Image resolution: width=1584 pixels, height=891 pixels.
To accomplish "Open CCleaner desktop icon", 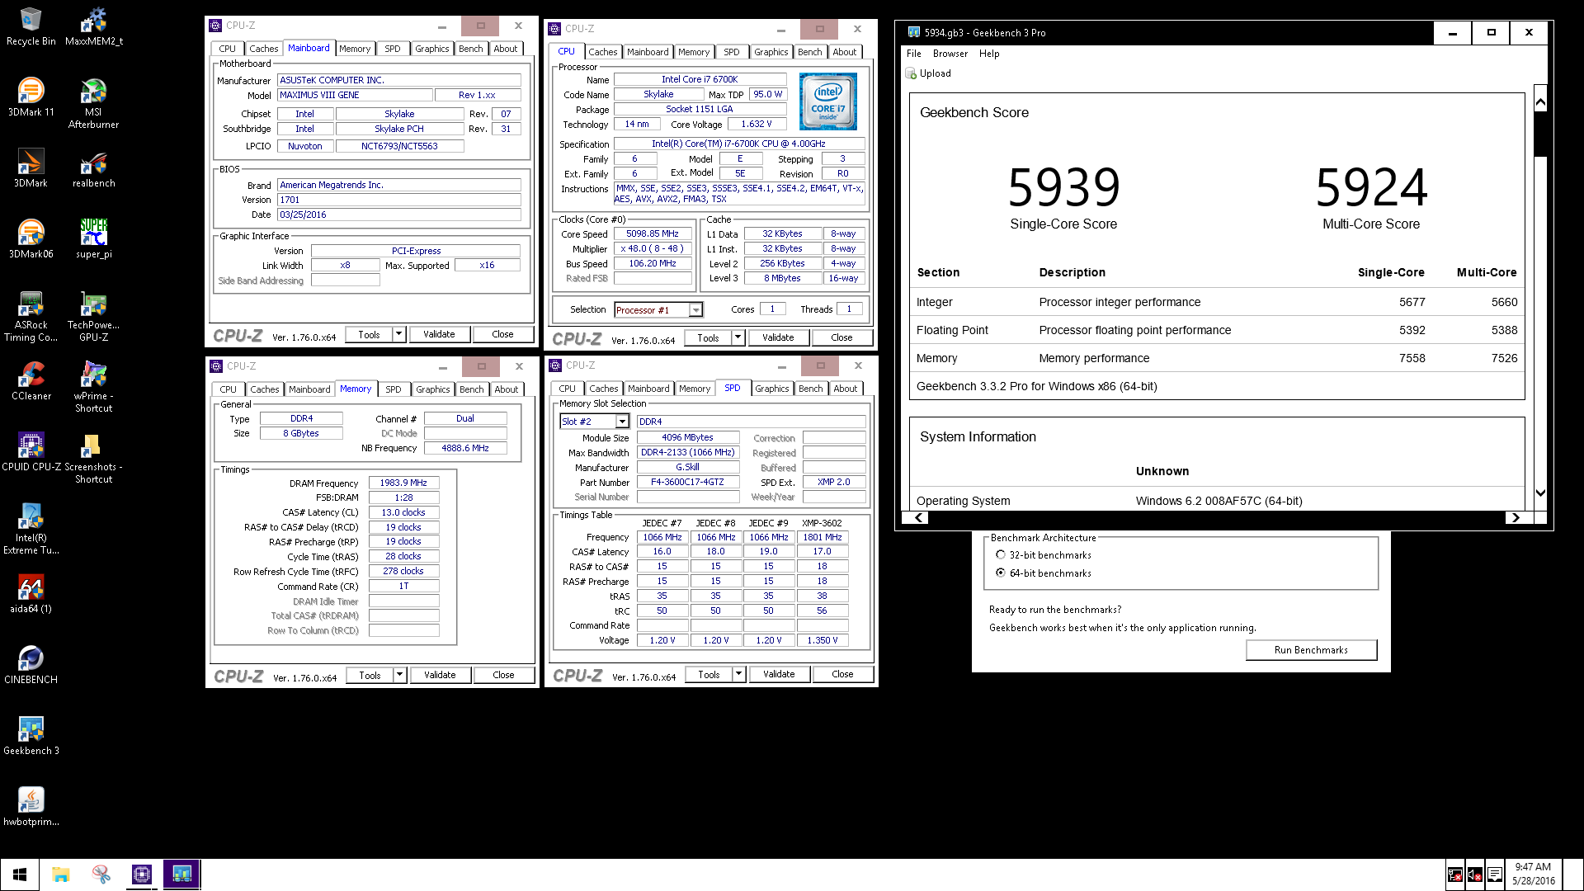I will [x=31, y=381].
